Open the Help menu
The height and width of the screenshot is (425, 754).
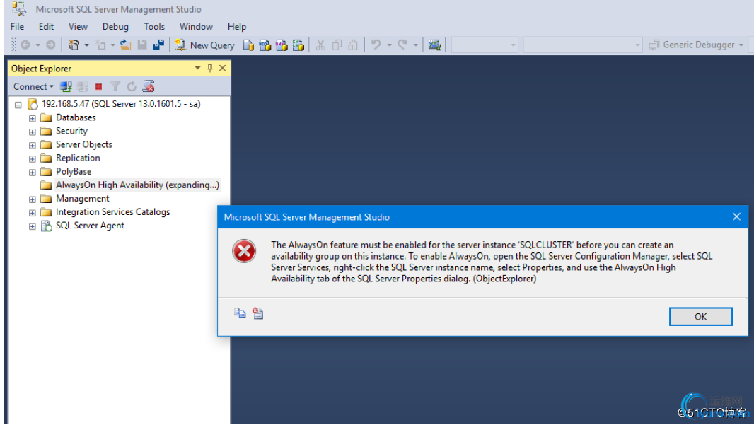tap(236, 26)
